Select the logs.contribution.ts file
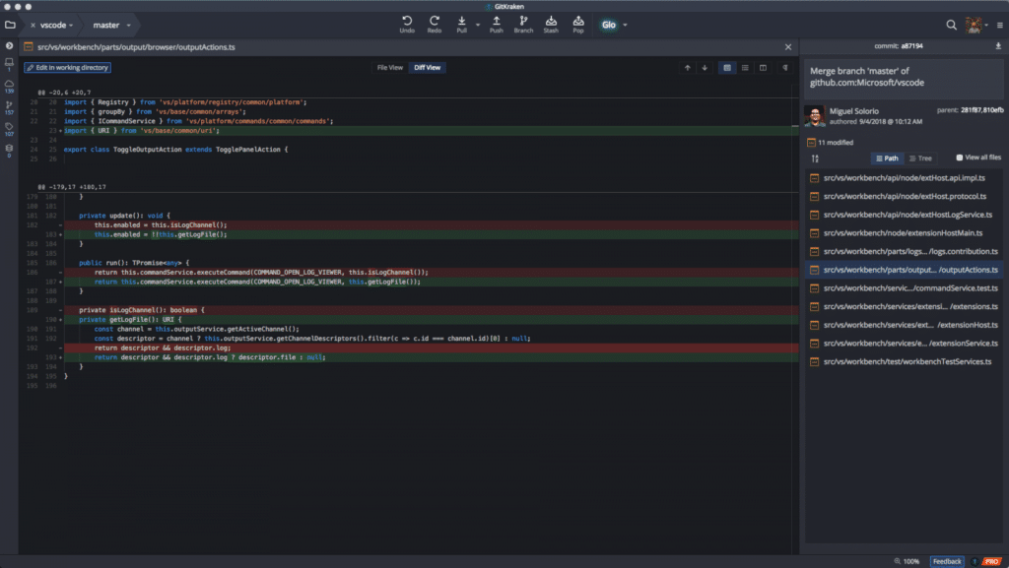The height and width of the screenshot is (568, 1009). [x=905, y=251]
